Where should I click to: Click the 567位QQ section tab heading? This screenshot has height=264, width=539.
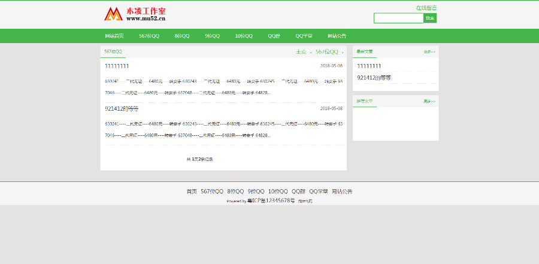tap(113, 51)
